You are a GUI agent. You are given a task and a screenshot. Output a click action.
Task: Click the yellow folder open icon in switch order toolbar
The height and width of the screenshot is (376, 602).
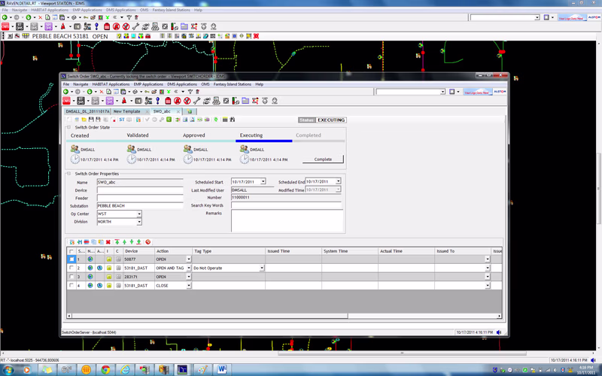84,120
